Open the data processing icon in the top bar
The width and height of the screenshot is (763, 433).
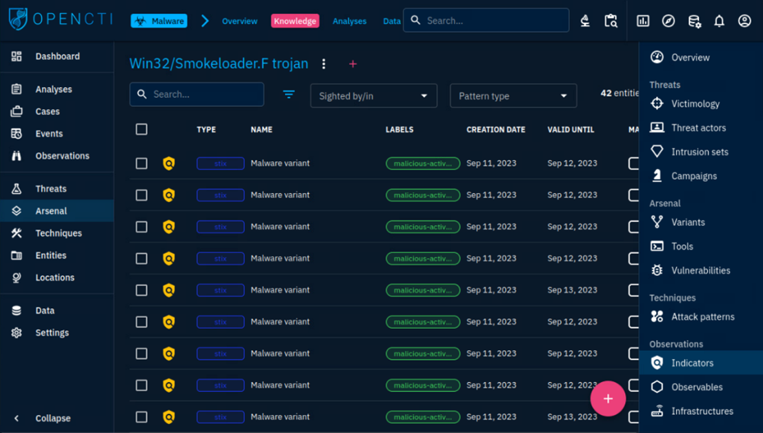(694, 21)
